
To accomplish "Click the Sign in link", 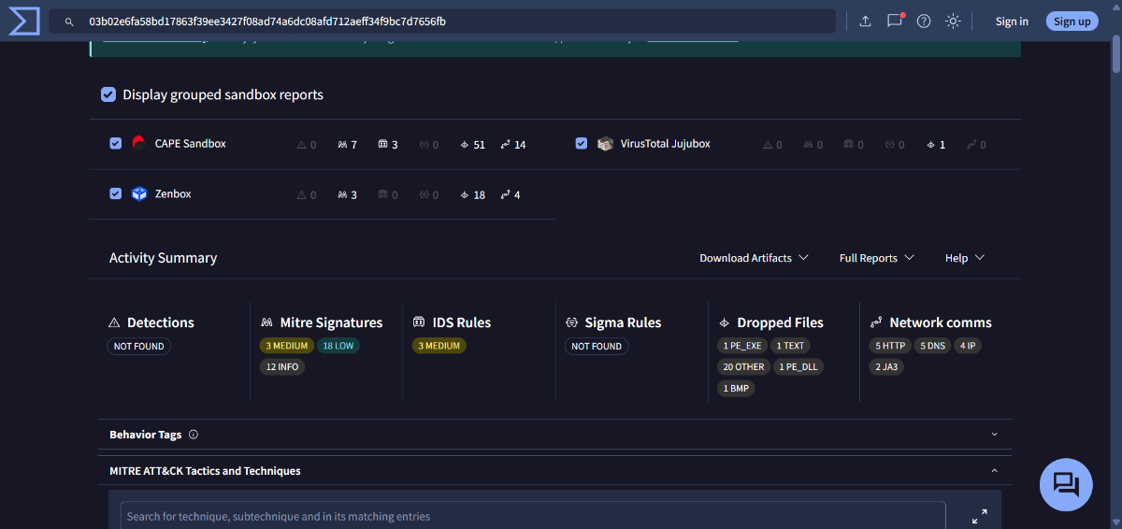I will 1012,21.
